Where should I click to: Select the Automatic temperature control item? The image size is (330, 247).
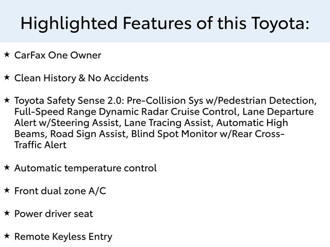[86, 168]
